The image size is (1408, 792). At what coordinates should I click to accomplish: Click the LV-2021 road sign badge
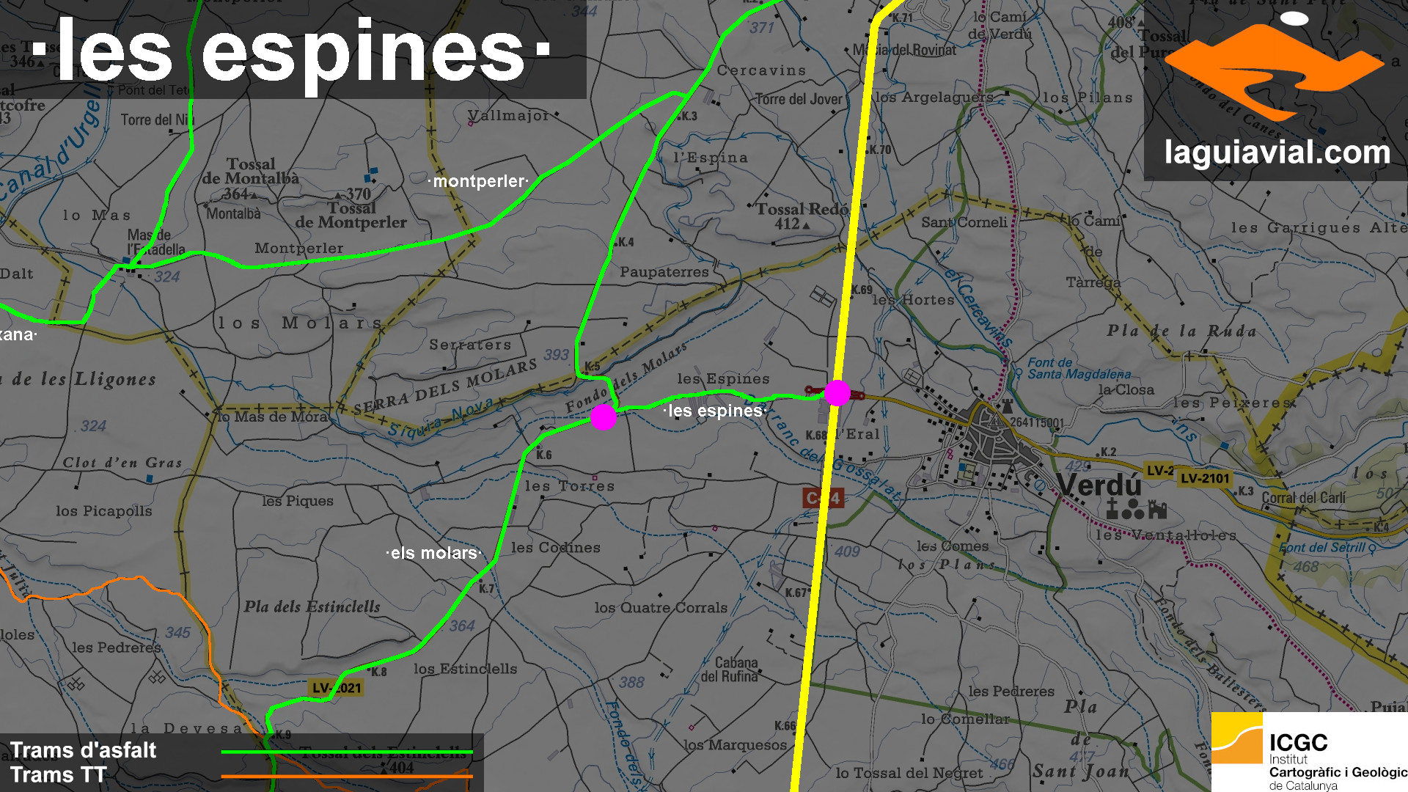click(x=337, y=687)
